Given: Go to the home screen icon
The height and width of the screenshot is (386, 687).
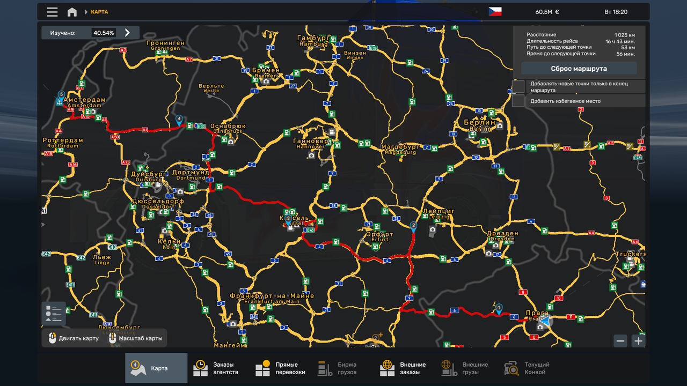Looking at the screenshot, I should point(72,12).
